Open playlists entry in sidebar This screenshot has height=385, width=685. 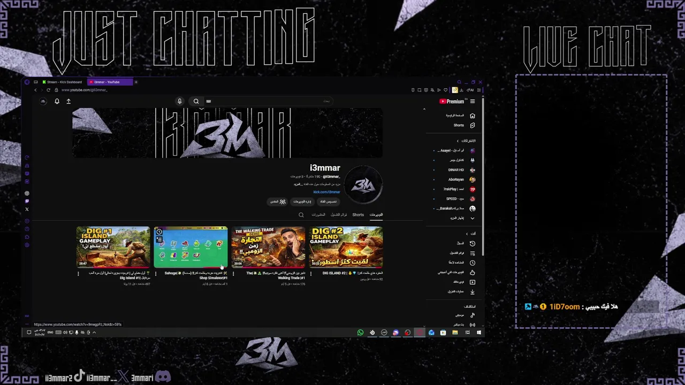[473, 253]
